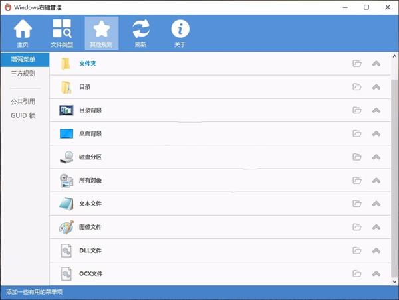
Task: Collapse the OCX文件 section chevron
Action: point(376,274)
